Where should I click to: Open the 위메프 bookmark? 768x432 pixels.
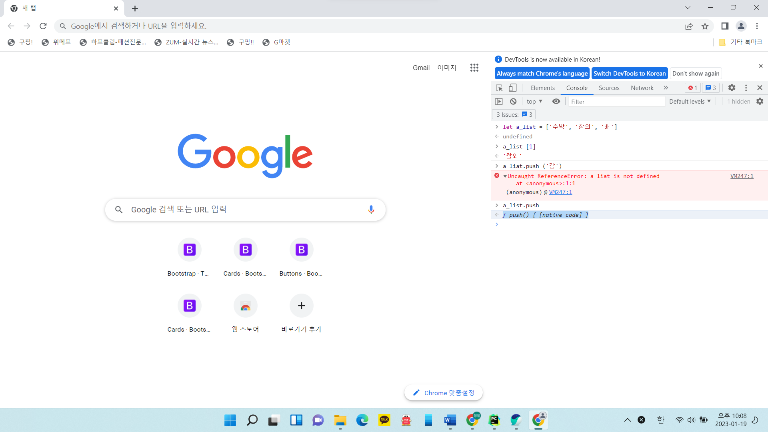[x=56, y=42]
